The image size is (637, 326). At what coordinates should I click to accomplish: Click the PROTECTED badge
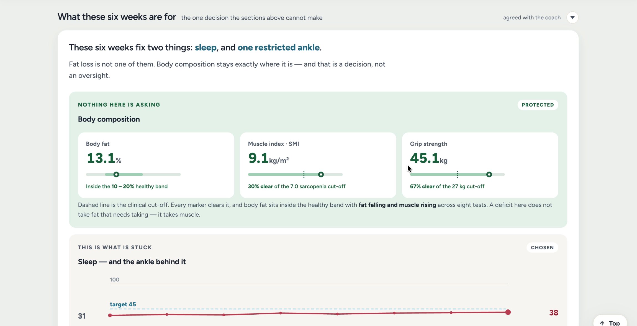(x=538, y=105)
